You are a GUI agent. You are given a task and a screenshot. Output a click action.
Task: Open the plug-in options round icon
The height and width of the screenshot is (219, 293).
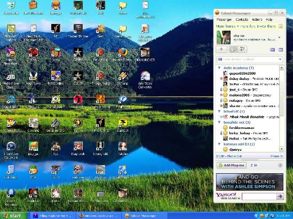pyautogui.click(x=280, y=165)
